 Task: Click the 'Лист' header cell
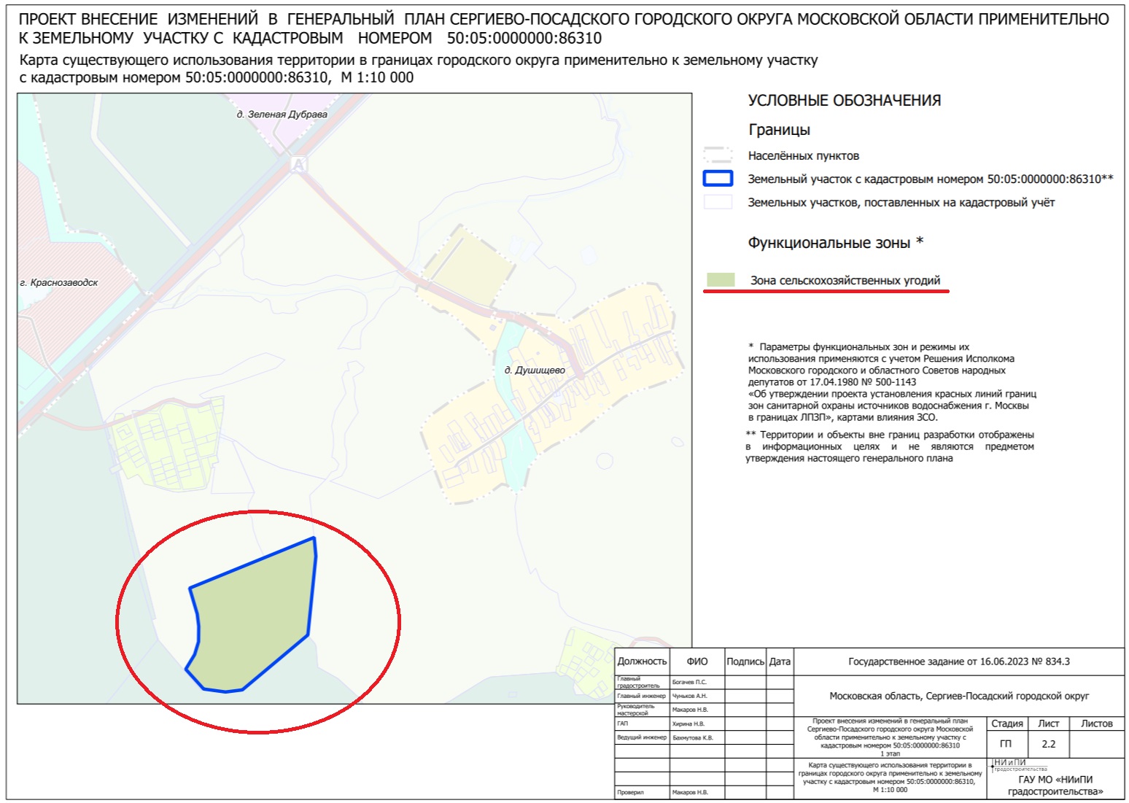coord(1049,724)
